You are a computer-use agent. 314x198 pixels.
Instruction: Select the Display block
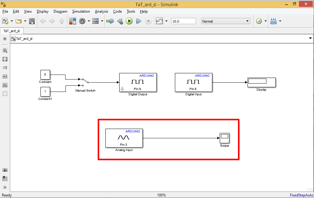pos(261,82)
